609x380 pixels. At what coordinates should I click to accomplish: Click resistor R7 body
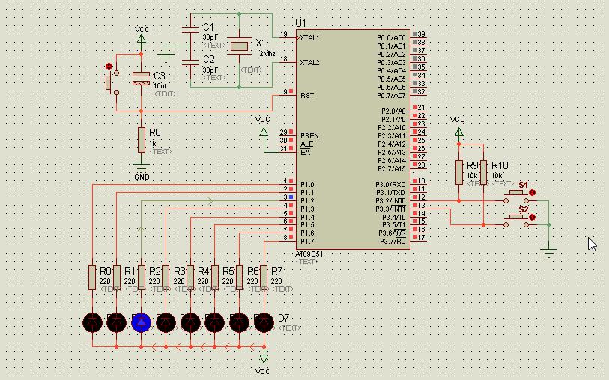(264, 278)
